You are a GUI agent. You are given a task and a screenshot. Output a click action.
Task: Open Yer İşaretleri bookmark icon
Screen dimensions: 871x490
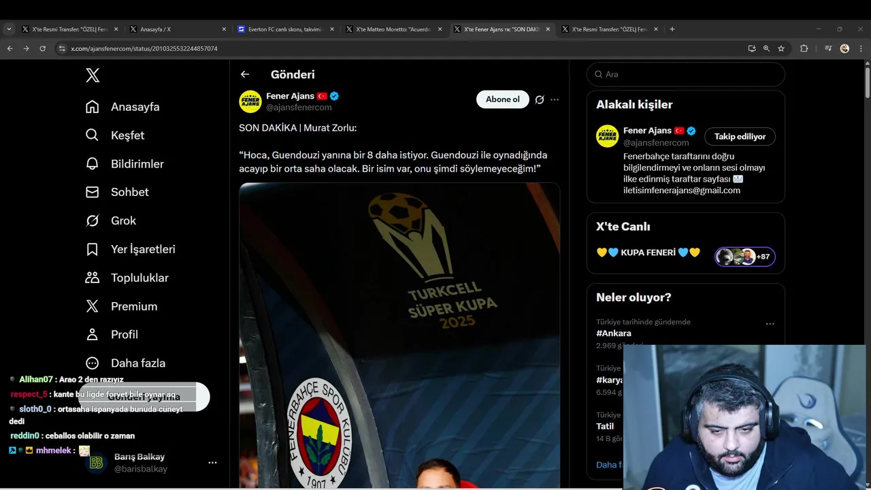point(93,249)
